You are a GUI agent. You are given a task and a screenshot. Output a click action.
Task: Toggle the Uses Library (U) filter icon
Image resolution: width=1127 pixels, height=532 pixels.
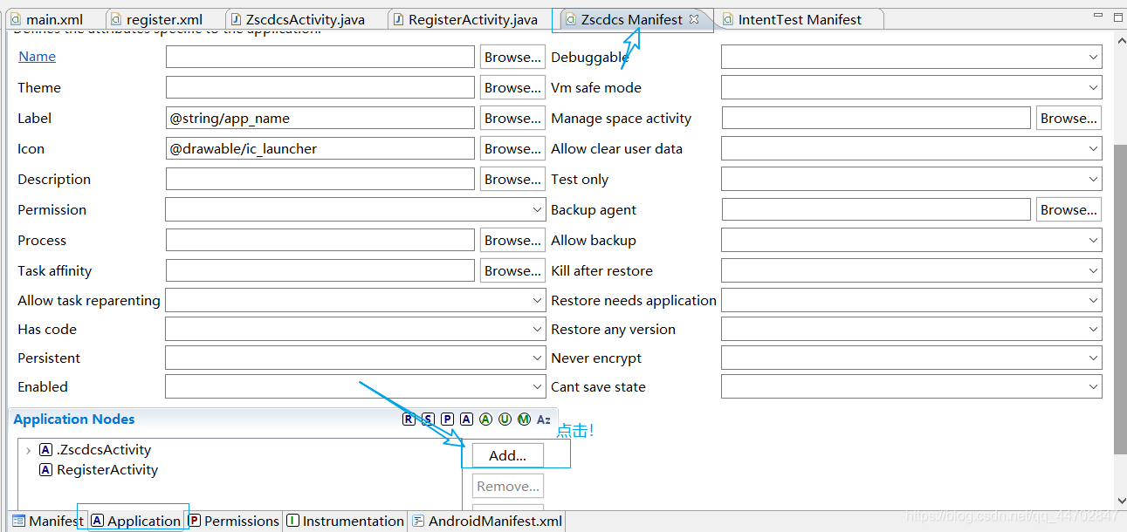pyautogui.click(x=505, y=419)
